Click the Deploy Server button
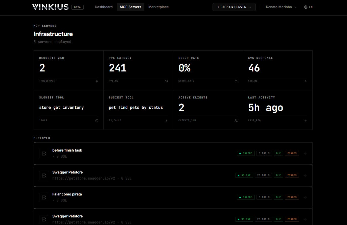347x225 pixels. tap(234, 7)
